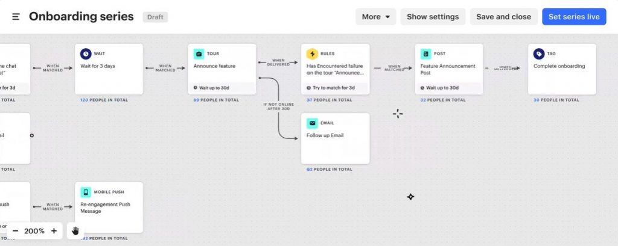Click the Mobile Push phone icon

86,192
